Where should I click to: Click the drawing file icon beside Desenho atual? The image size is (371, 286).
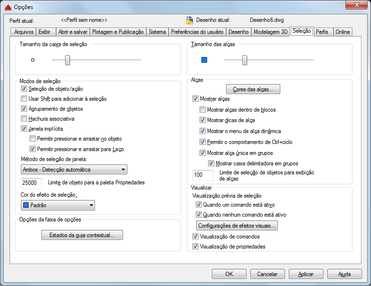pos(190,20)
